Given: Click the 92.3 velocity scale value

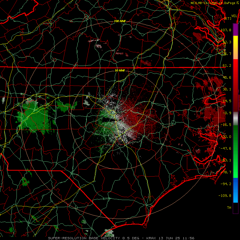Looking at the screenshot, I should (227, 42).
